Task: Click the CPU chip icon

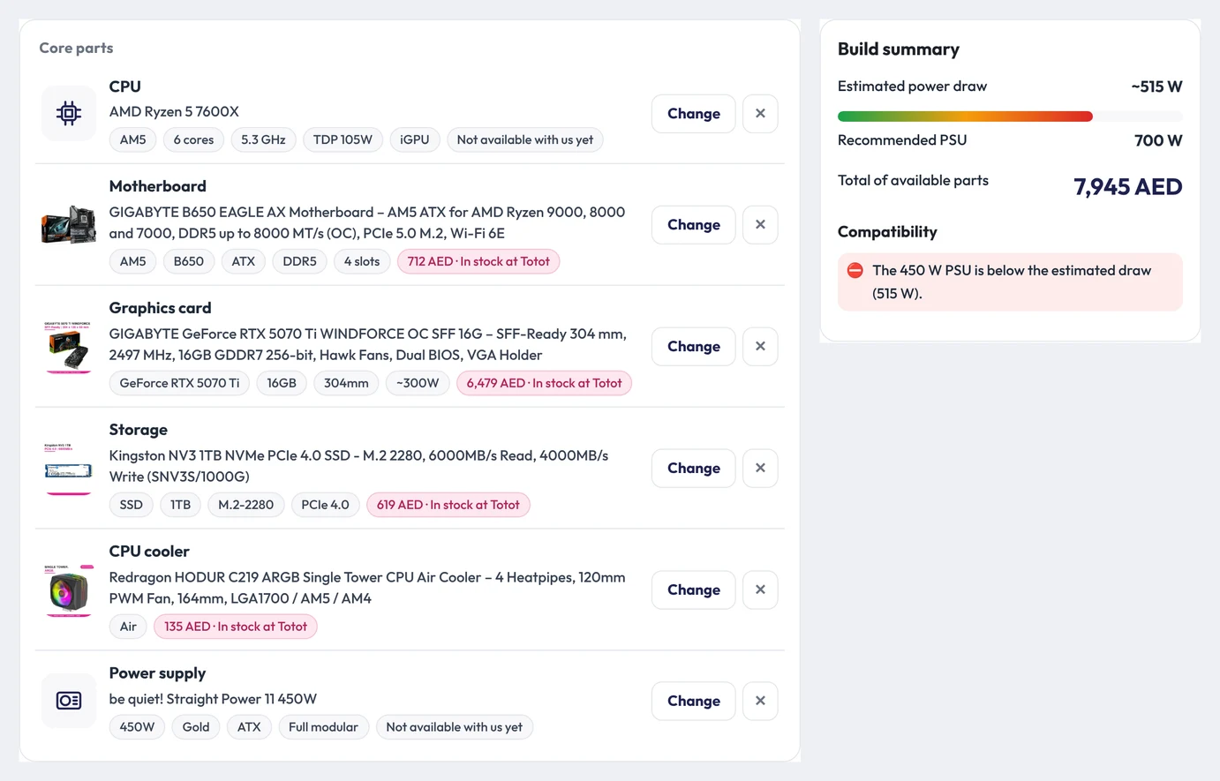Action: click(x=69, y=113)
